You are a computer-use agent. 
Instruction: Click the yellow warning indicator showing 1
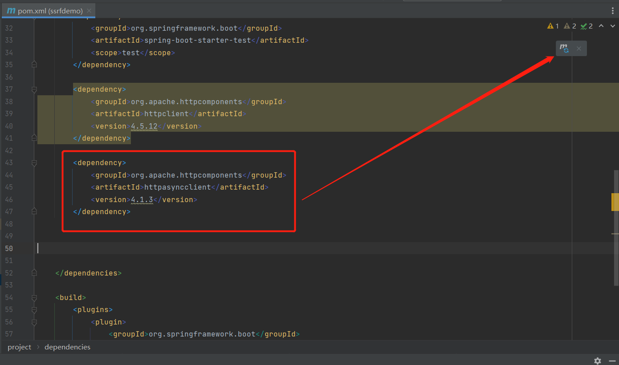point(553,26)
